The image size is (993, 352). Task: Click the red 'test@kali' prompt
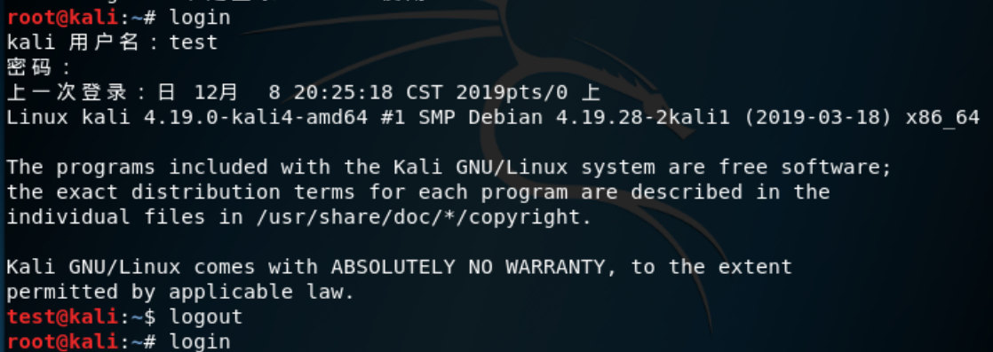click(62, 317)
